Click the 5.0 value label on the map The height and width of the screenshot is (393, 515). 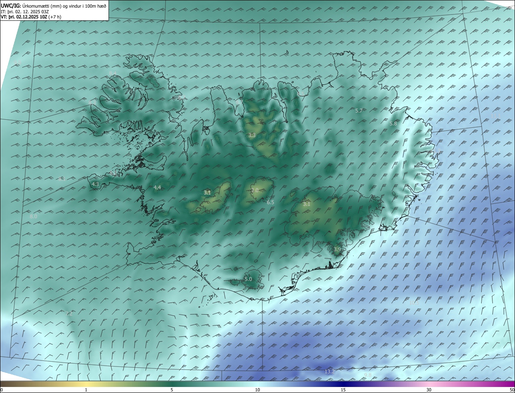pyautogui.click(x=248, y=279)
